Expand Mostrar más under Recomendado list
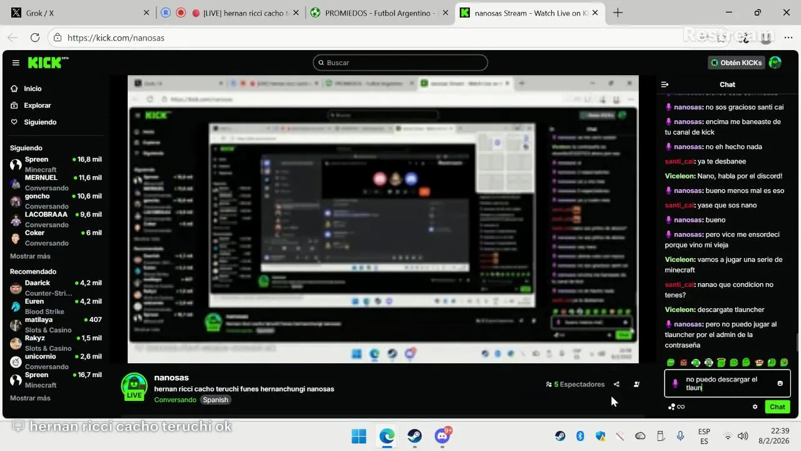 click(x=30, y=398)
